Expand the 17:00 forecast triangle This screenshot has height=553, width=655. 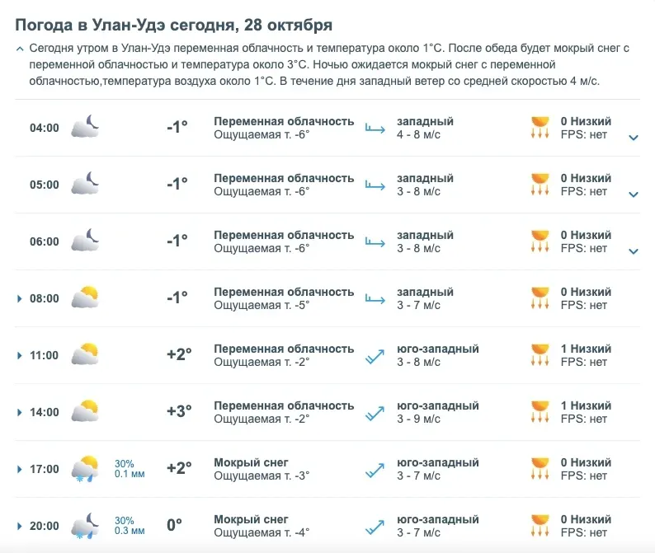19,469
